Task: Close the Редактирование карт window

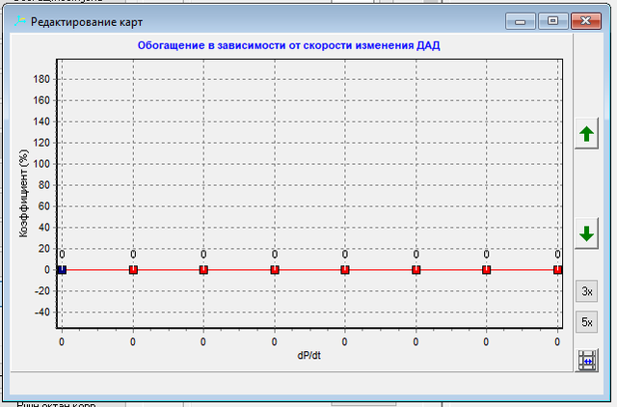Action: (x=586, y=21)
